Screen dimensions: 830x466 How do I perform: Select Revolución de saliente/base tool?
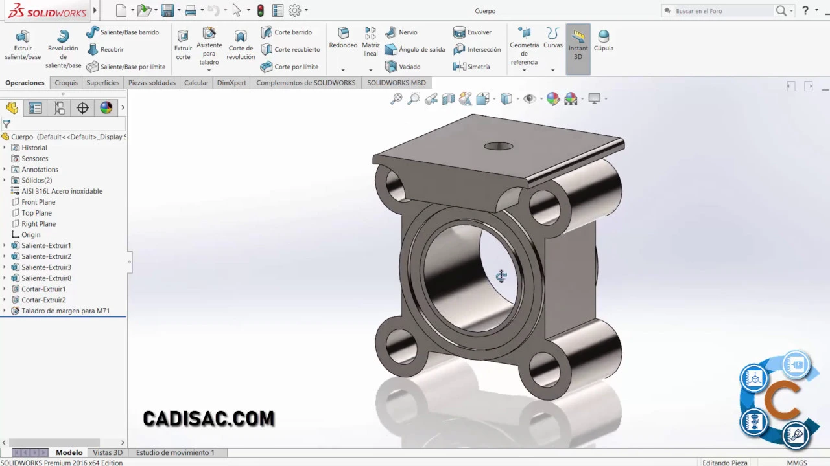(x=63, y=49)
